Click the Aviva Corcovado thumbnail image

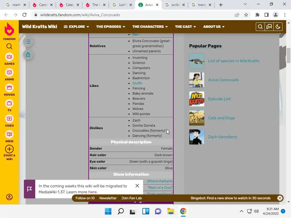coord(197,80)
